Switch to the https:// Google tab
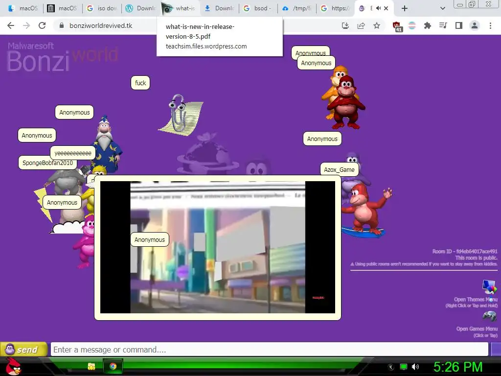 [x=336, y=8]
